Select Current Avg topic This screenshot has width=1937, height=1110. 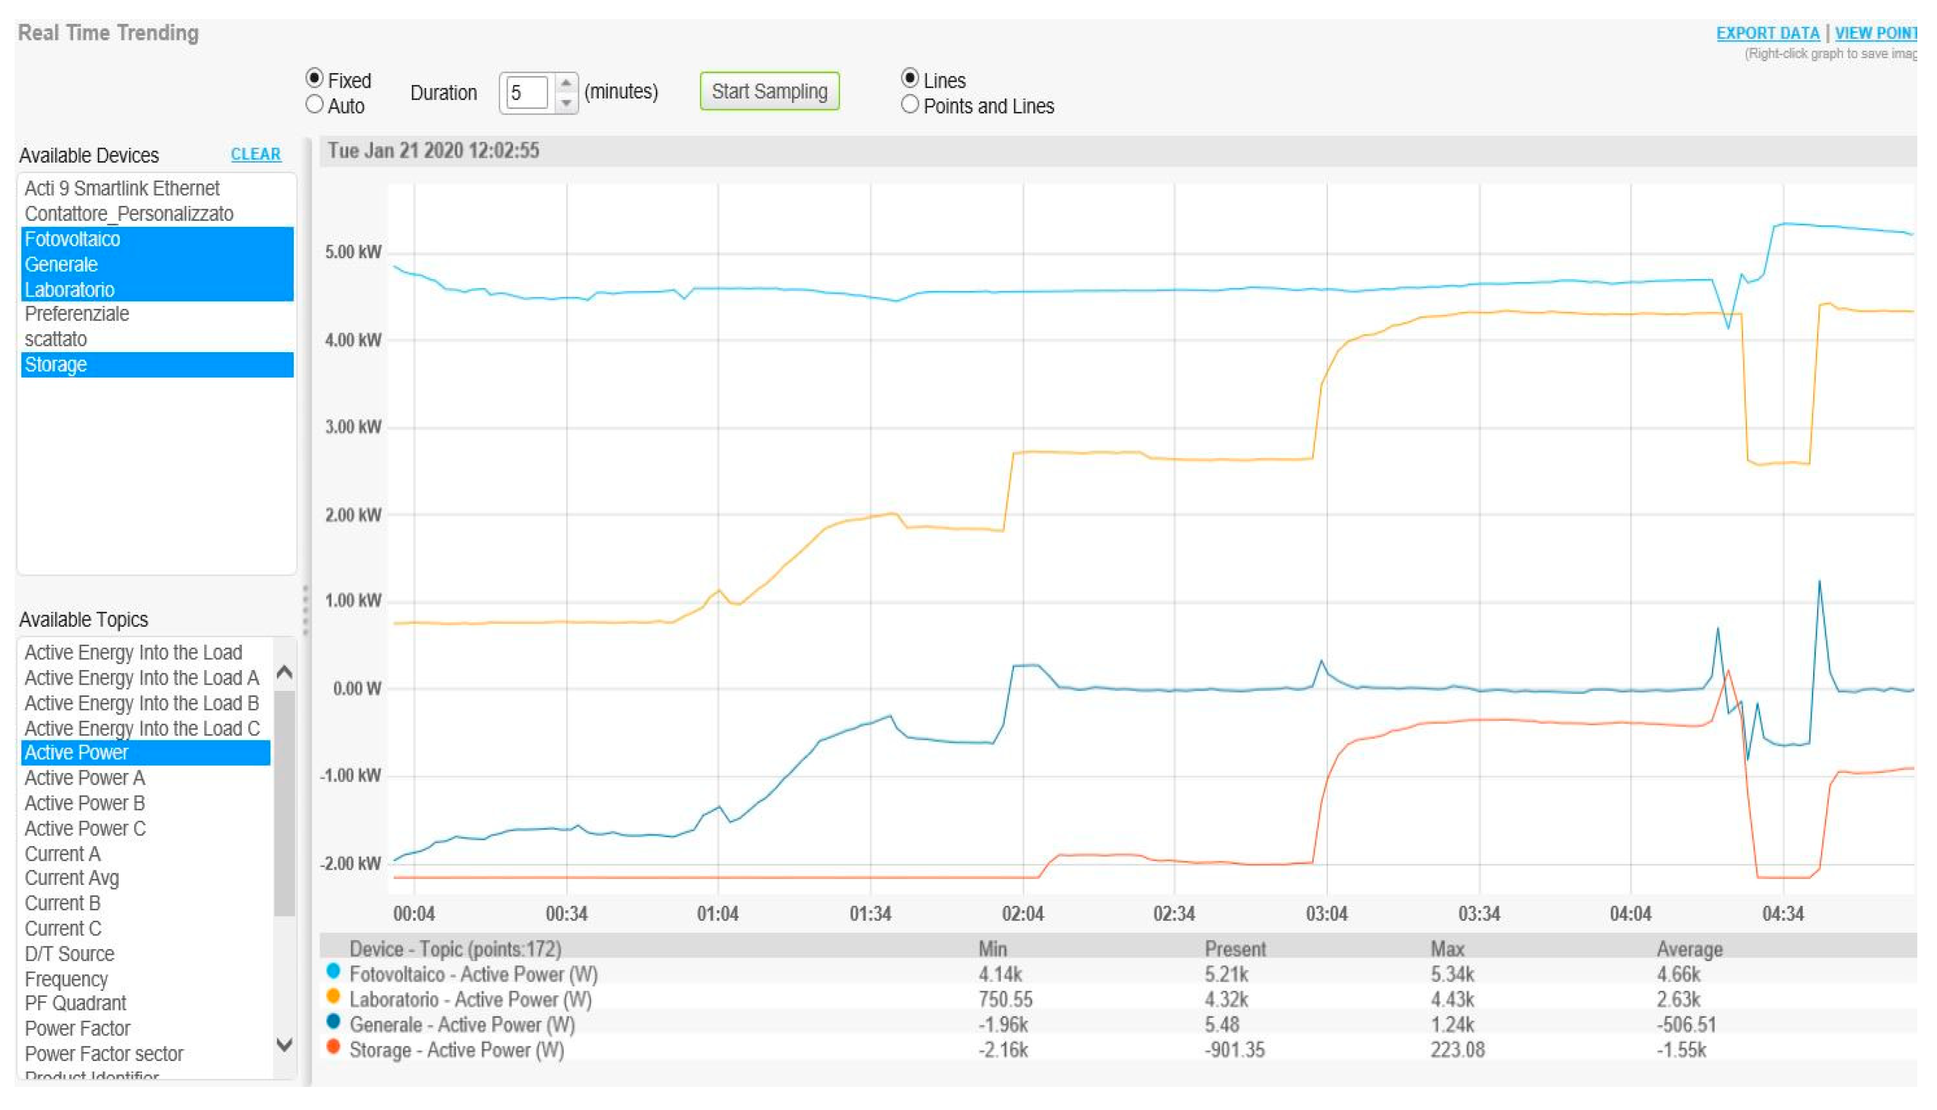point(71,878)
